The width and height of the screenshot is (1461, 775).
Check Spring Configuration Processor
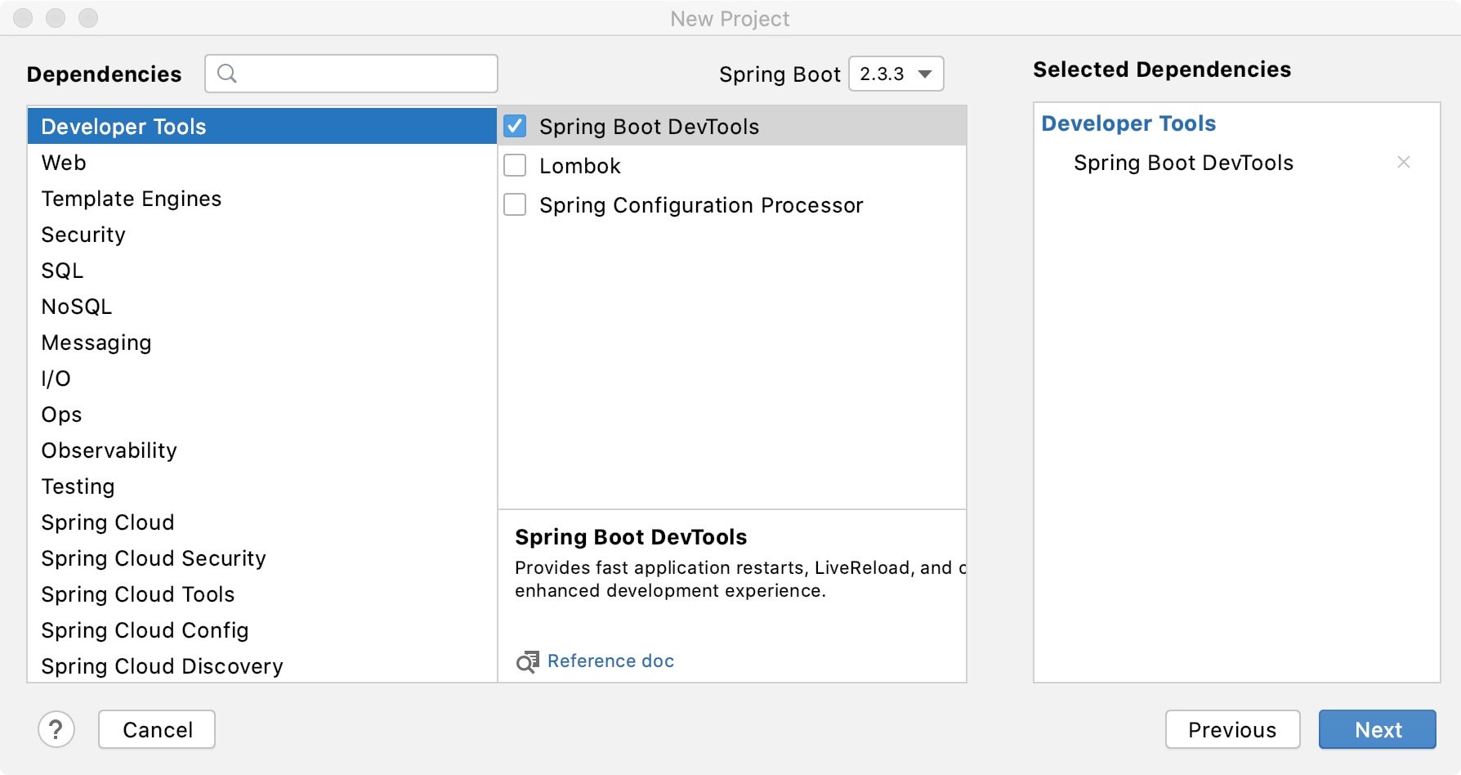pos(515,205)
